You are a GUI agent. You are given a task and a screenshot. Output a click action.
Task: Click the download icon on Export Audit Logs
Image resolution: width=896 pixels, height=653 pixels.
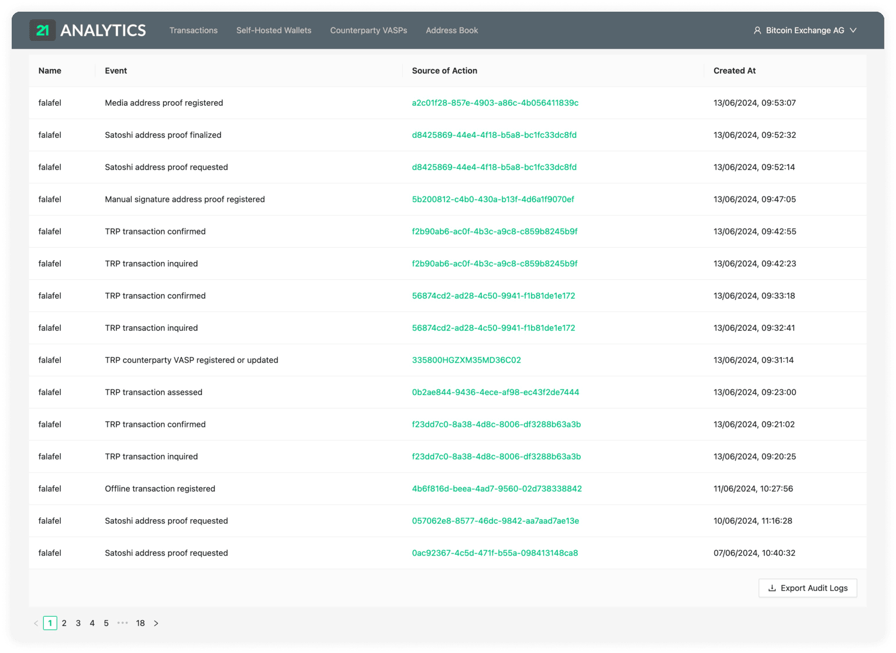pos(773,588)
